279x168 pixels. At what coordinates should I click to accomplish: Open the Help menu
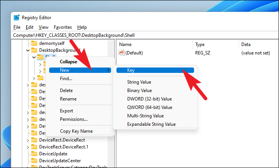(82, 27)
